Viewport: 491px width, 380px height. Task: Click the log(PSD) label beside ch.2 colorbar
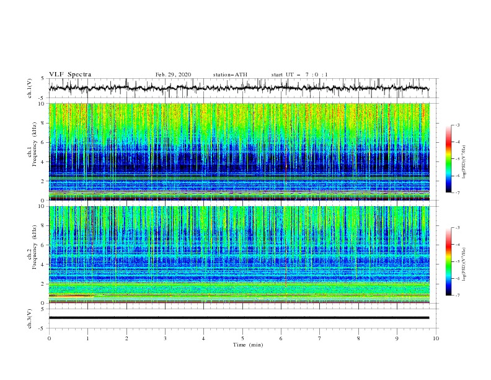point(464,265)
